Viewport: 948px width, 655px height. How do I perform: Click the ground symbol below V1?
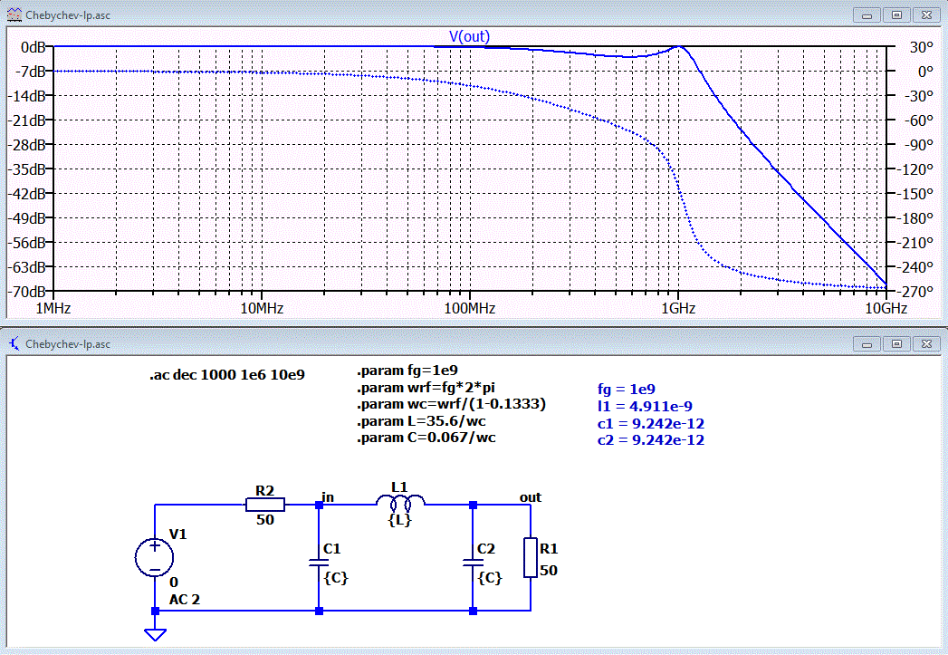click(x=156, y=634)
